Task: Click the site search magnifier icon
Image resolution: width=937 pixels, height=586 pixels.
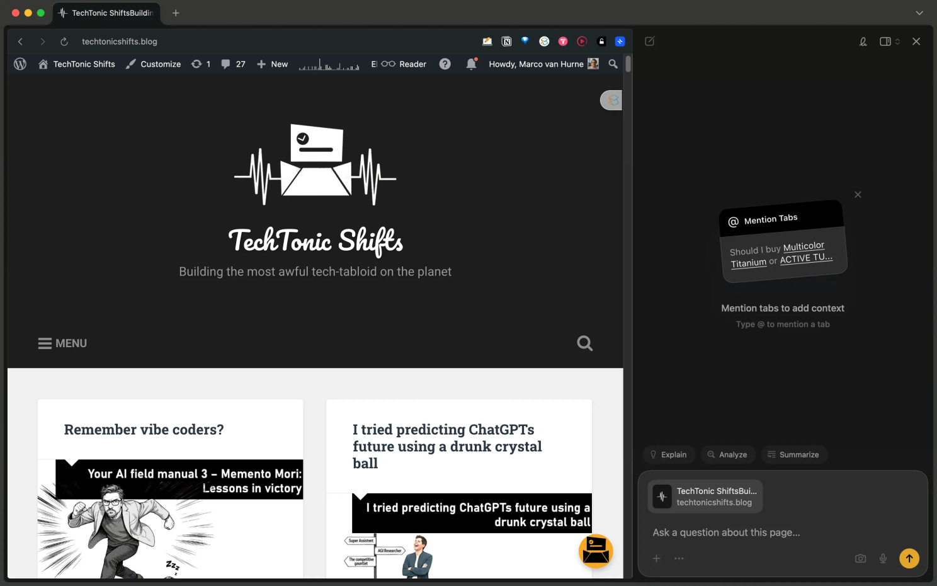Action: pos(584,343)
